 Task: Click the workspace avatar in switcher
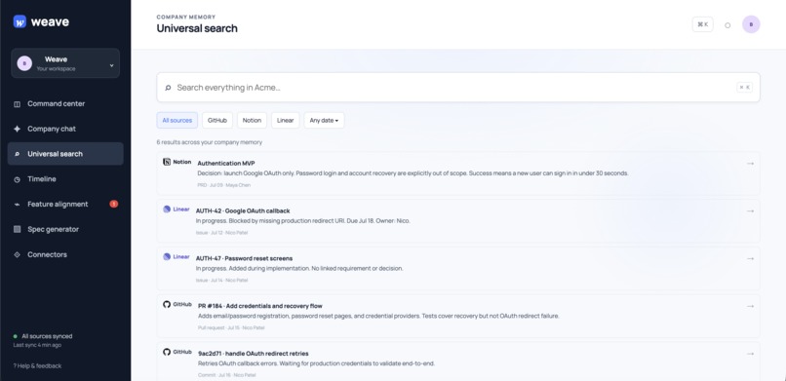tap(24, 63)
